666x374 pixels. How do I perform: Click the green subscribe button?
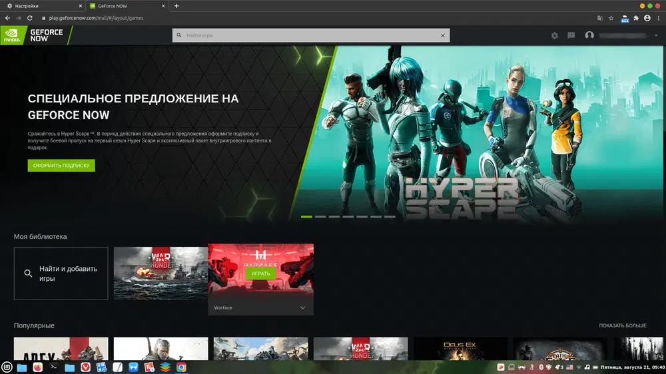(61, 166)
